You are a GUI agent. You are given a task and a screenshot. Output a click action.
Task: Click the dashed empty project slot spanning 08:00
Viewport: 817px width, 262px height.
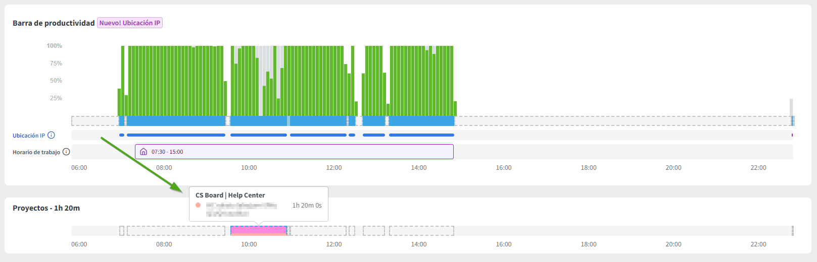[x=176, y=231]
